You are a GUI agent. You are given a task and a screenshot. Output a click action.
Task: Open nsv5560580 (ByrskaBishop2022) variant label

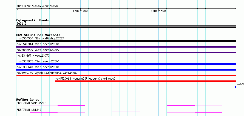coord(40,38)
